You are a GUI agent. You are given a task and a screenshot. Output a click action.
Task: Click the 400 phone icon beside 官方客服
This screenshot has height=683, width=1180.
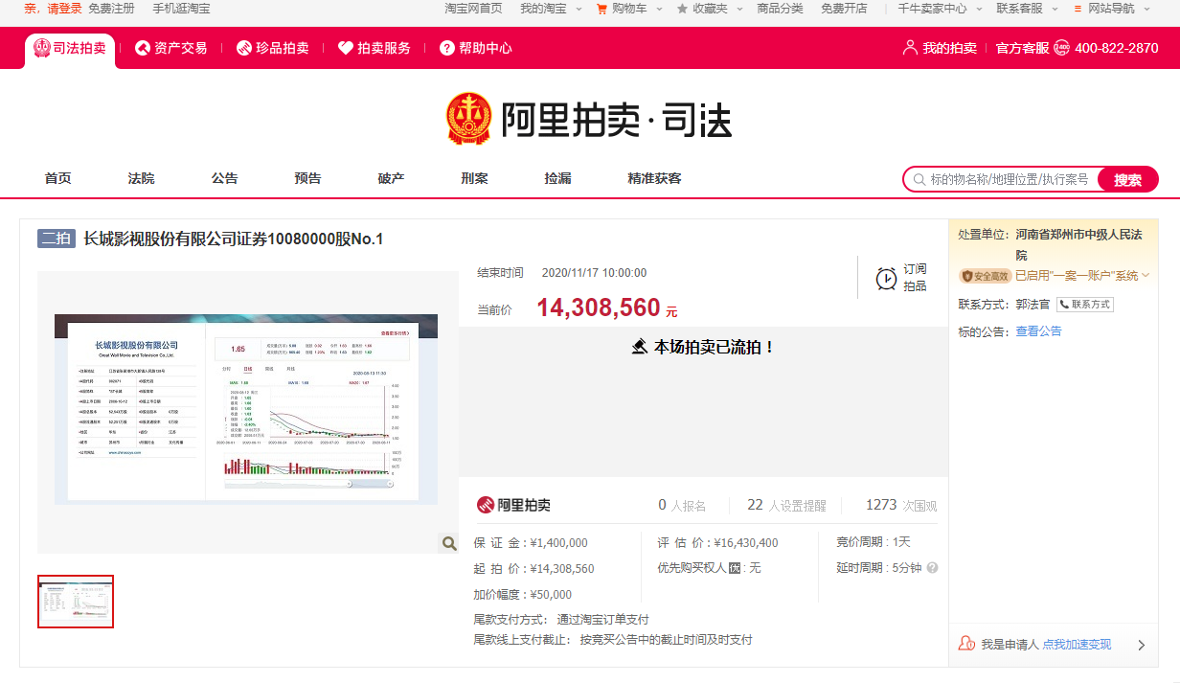click(1061, 48)
